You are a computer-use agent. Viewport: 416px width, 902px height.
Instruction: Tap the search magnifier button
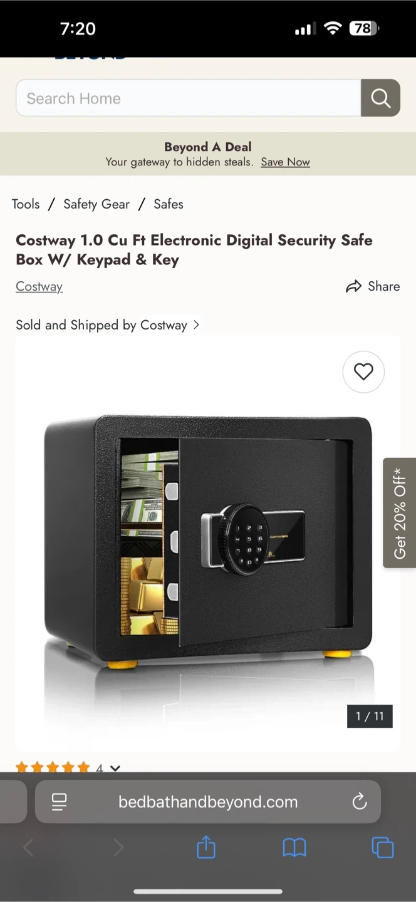coord(380,98)
